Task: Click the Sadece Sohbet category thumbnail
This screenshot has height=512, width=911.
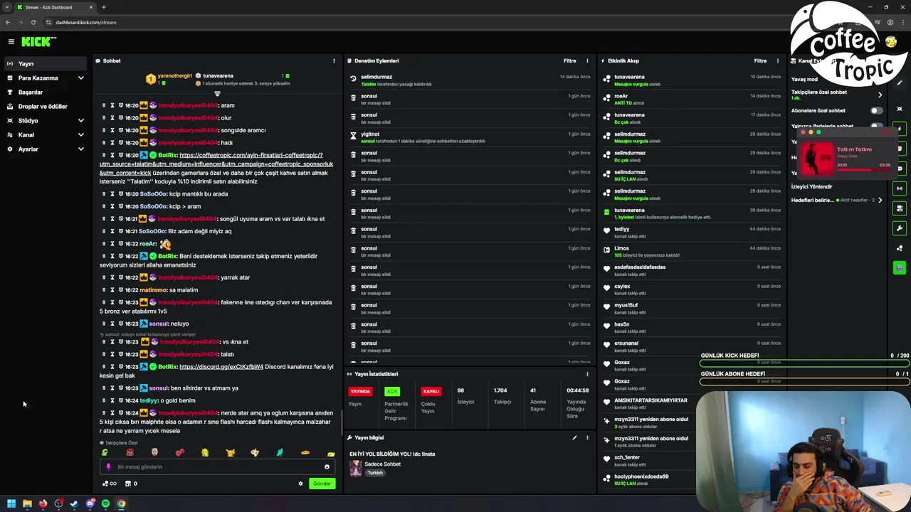Action: click(x=355, y=468)
